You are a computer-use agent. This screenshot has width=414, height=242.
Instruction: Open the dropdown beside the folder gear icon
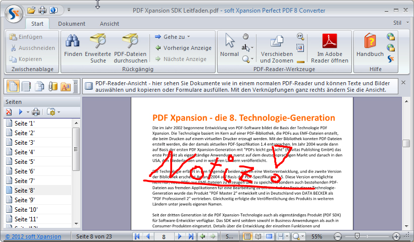point(59,112)
